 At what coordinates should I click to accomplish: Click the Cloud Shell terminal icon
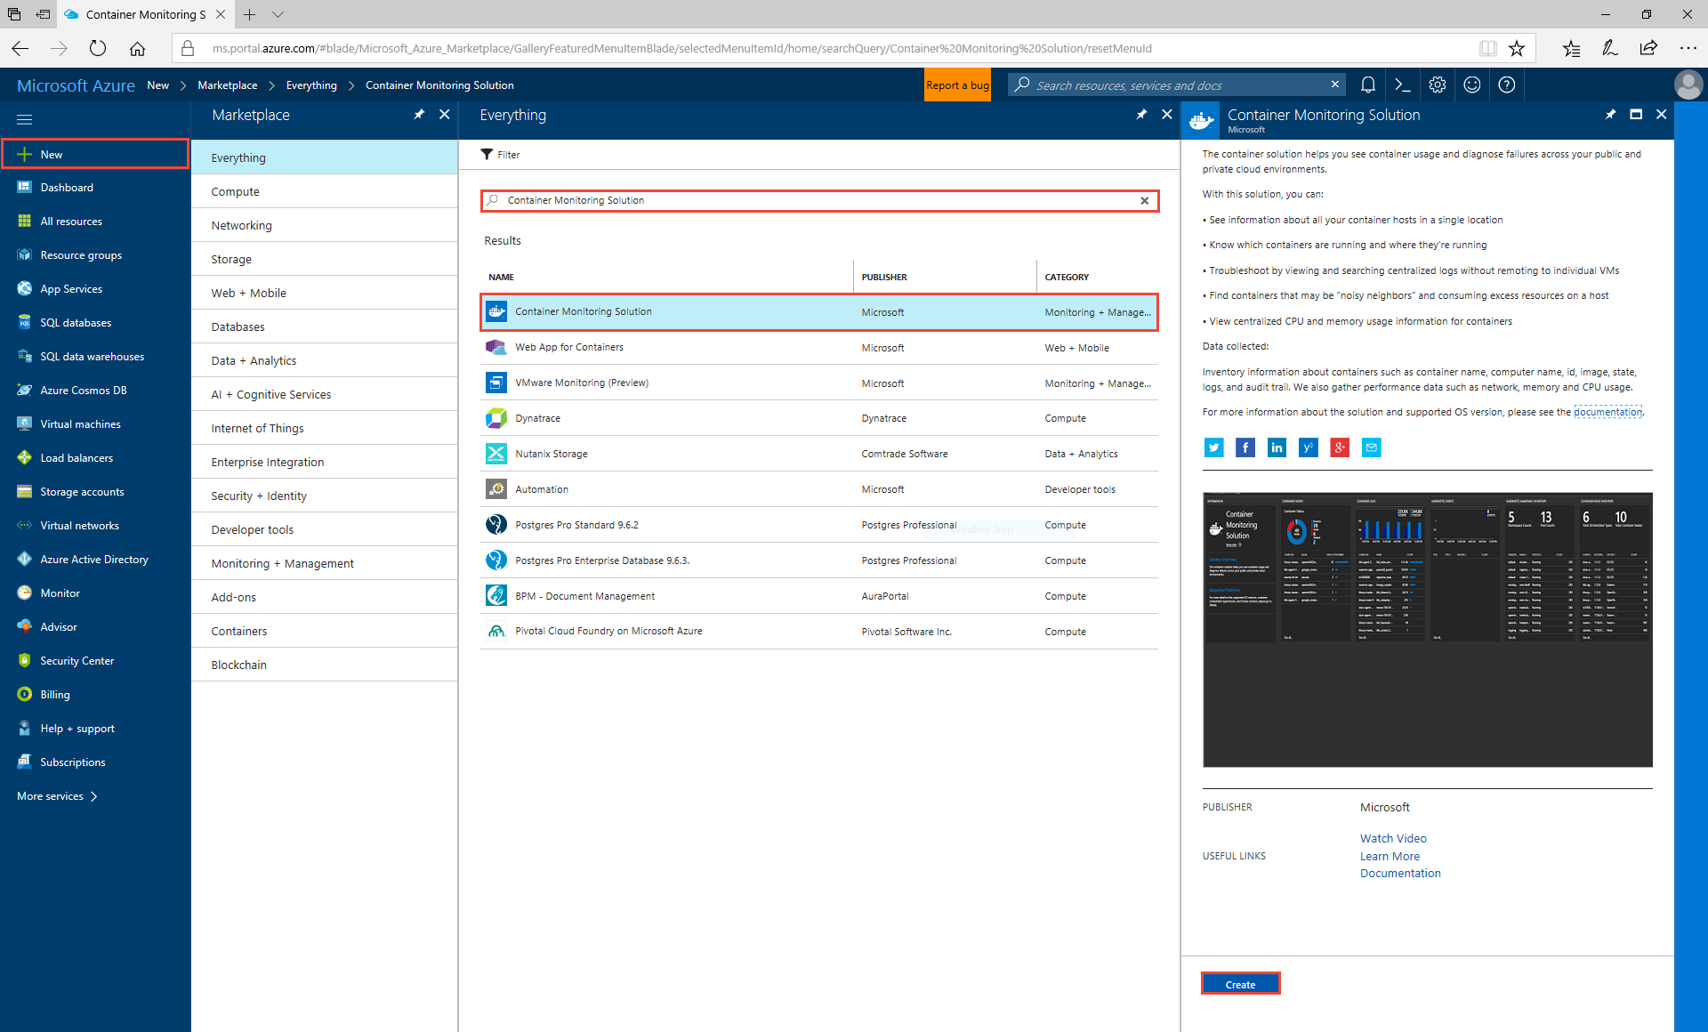[x=1403, y=85]
